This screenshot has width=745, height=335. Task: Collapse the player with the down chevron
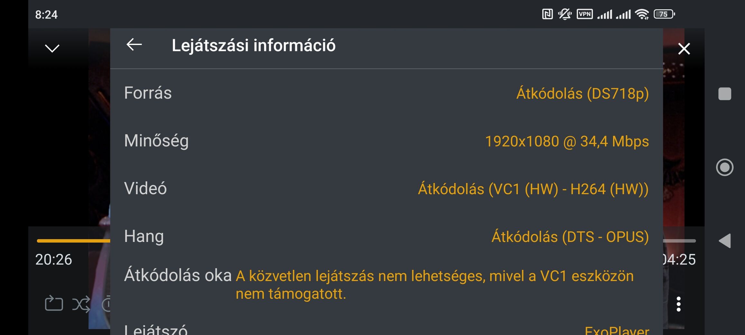pyautogui.click(x=52, y=49)
